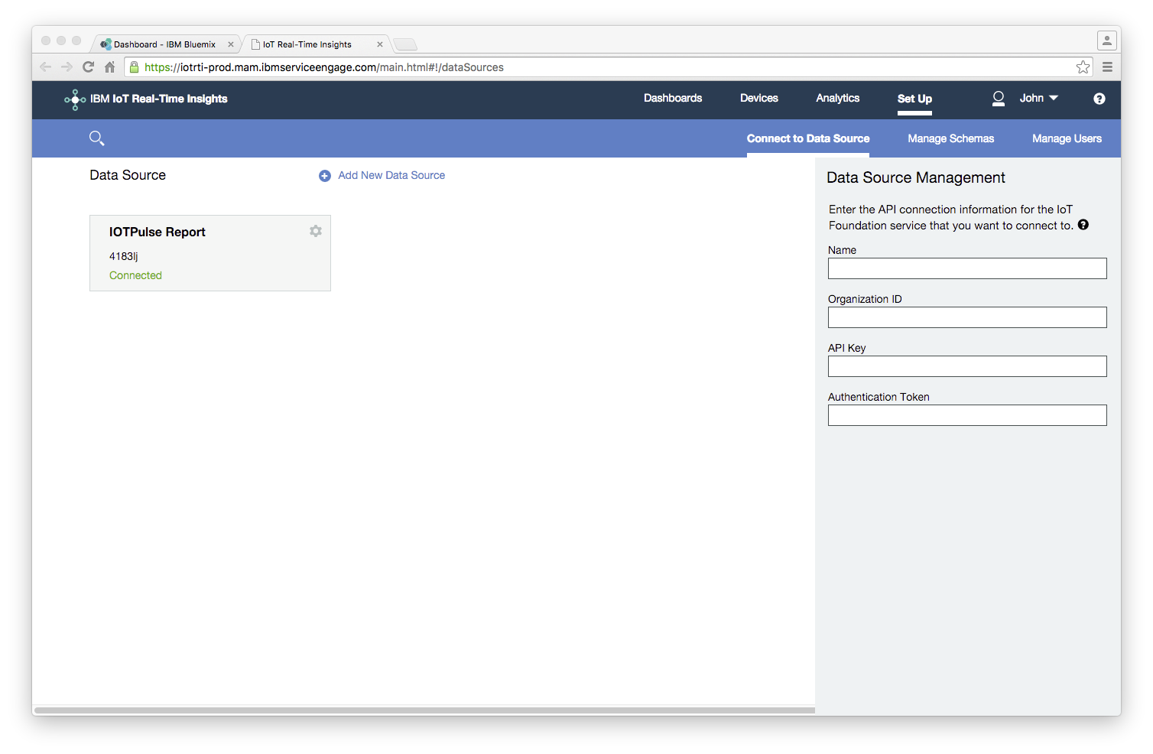This screenshot has width=1153, height=754.
Task: Open the search magnifier in blue bar
Action: pos(96,138)
